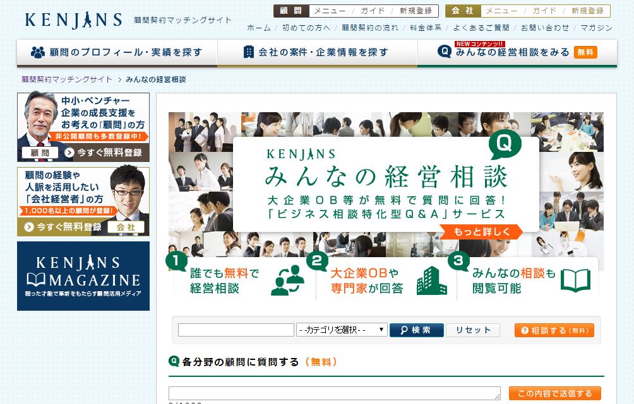Click 大企業OBや専門家が回答 feature text
This screenshot has height=404, width=634.
(x=367, y=281)
